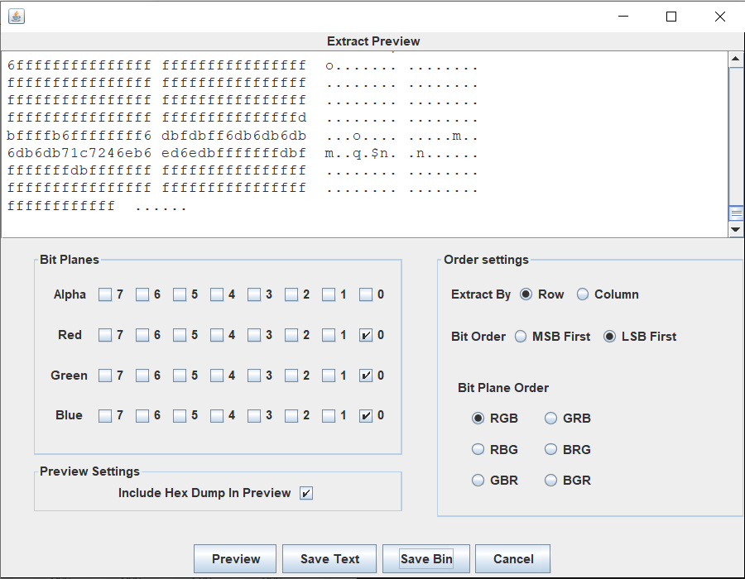Check Green bit plane 6
745x579 pixels.
[x=142, y=376]
